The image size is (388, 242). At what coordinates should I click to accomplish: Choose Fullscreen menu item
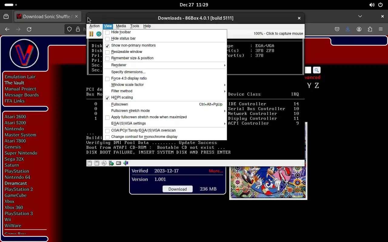tap(165, 104)
